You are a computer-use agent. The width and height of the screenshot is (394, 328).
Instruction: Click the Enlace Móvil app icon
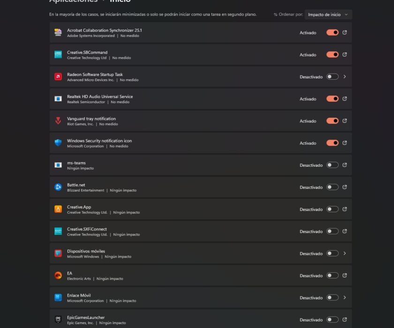point(58,297)
